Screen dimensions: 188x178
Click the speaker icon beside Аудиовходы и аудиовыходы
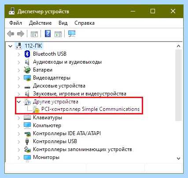[27, 62]
